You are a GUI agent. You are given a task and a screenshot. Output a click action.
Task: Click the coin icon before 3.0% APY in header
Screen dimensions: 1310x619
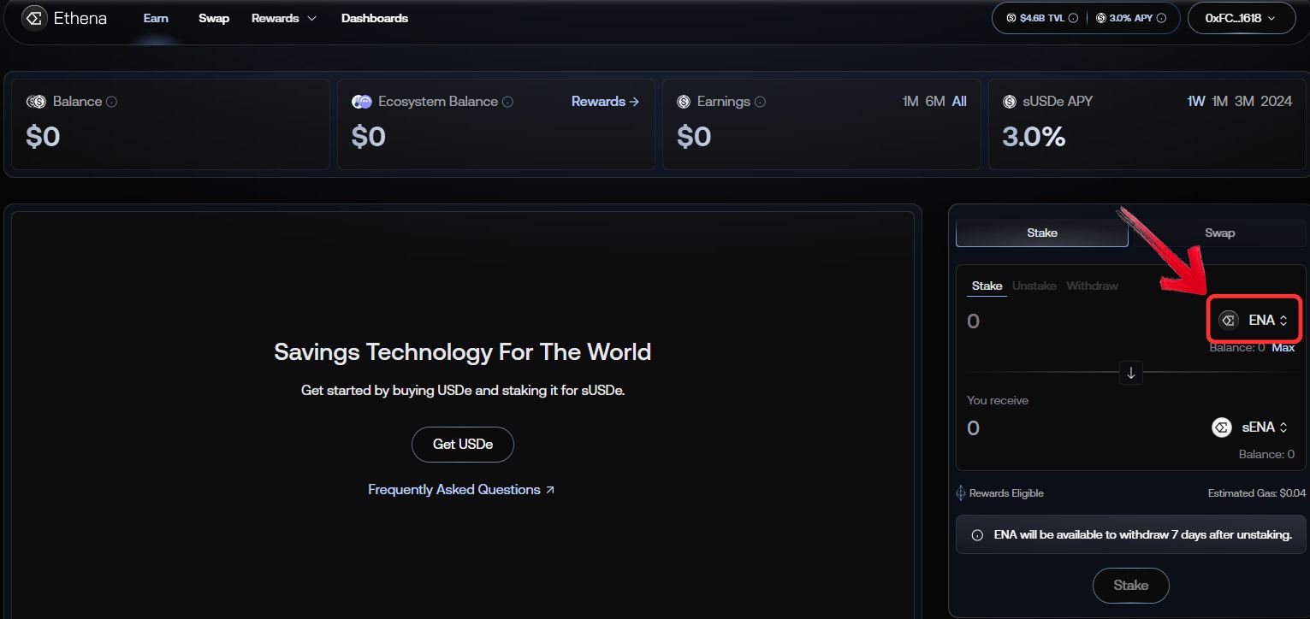(x=1101, y=18)
